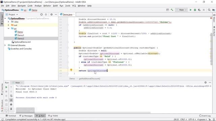Collapse the src folder

coord(8,28)
